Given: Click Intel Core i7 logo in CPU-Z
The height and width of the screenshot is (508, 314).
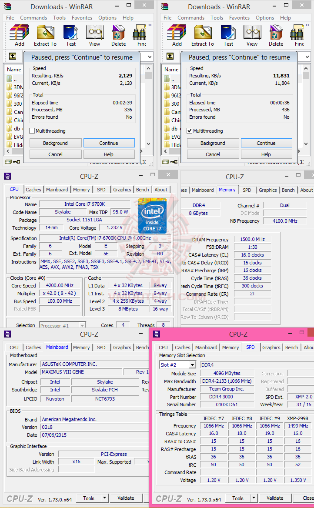Looking at the screenshot, I should 152,216.
